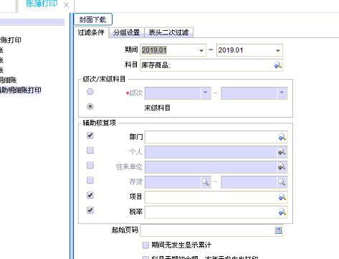The height and width of the screenshot is (259, 339).
Task: Select 辅助明细账打印 in left tree
Action: point(21,90)
